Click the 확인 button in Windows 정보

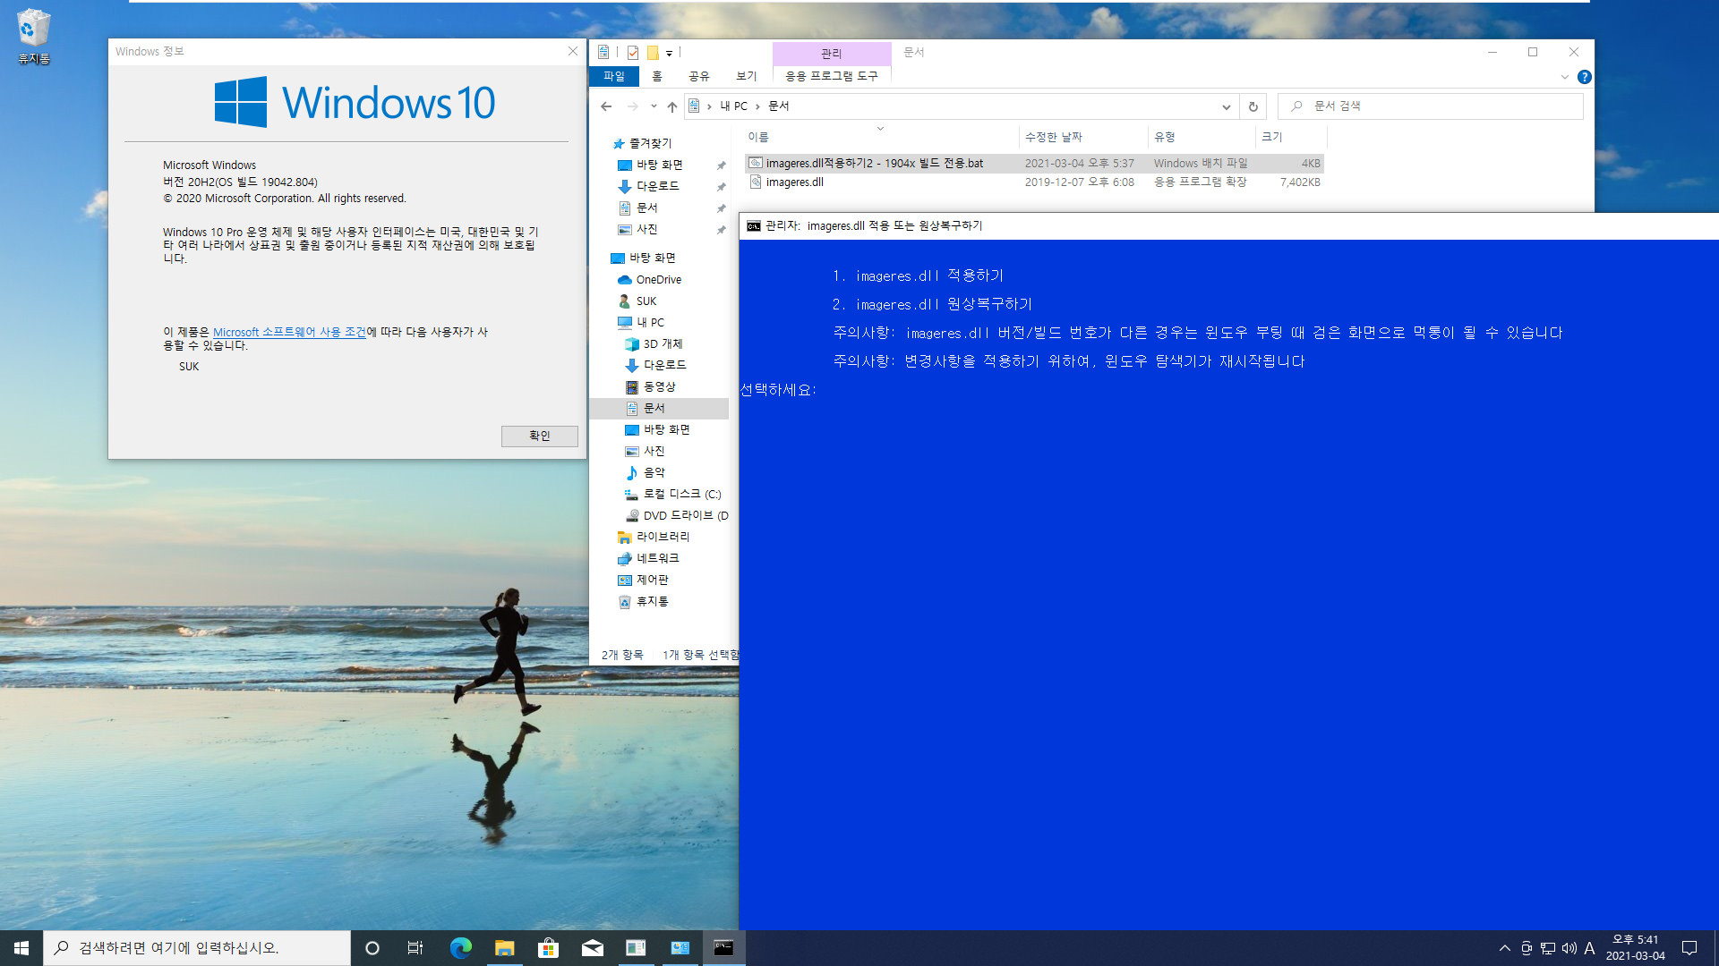539,436
